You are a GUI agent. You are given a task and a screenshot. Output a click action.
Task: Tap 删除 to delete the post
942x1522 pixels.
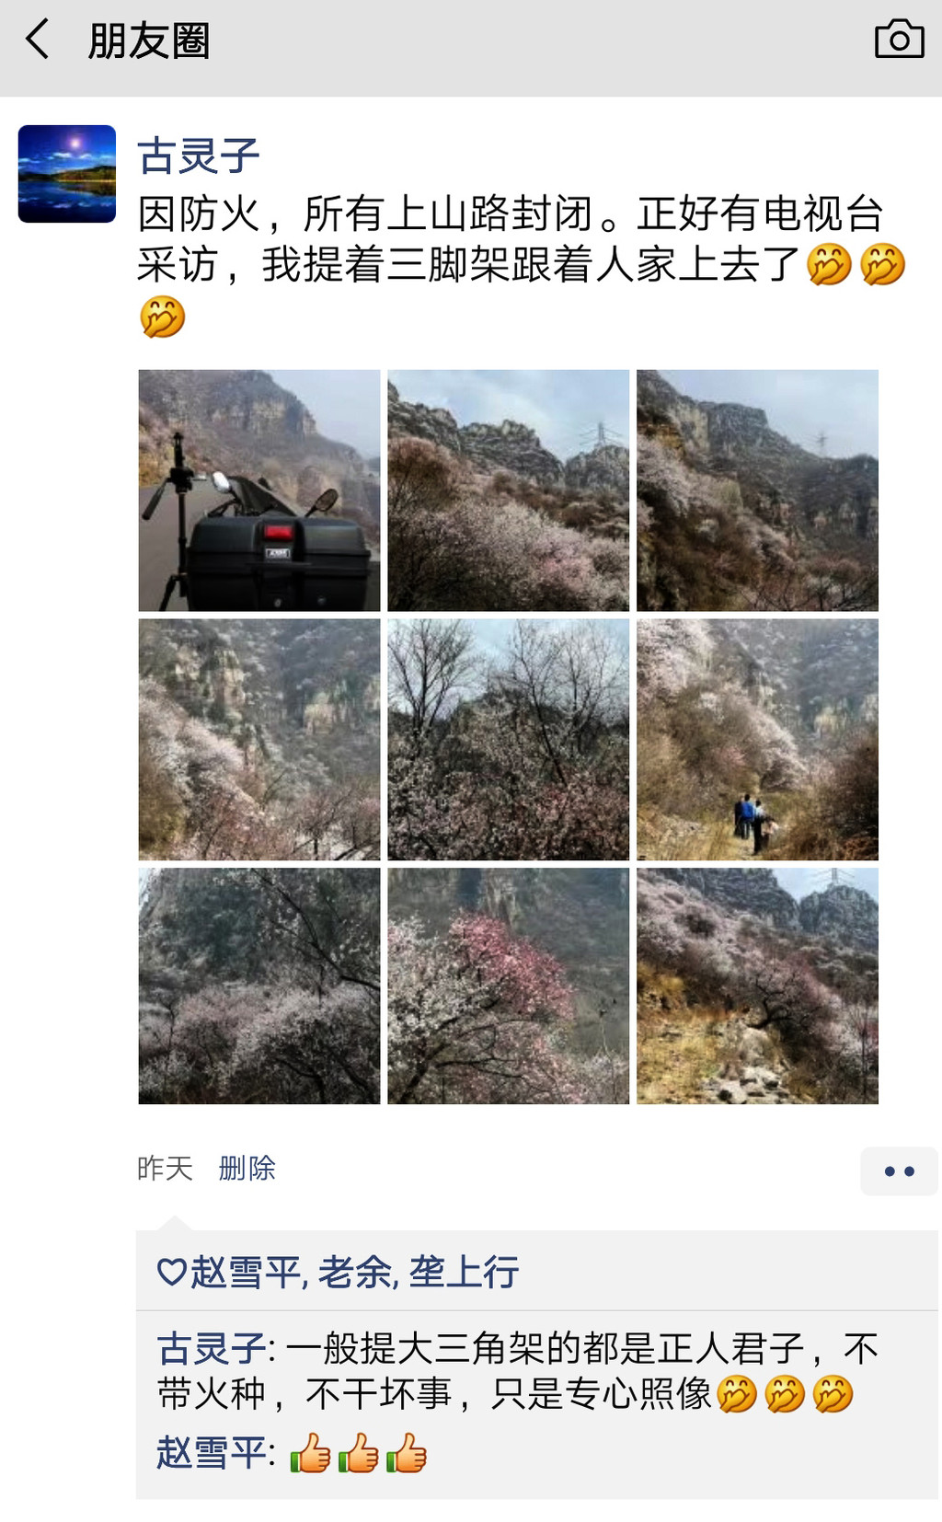(247, 1168)
